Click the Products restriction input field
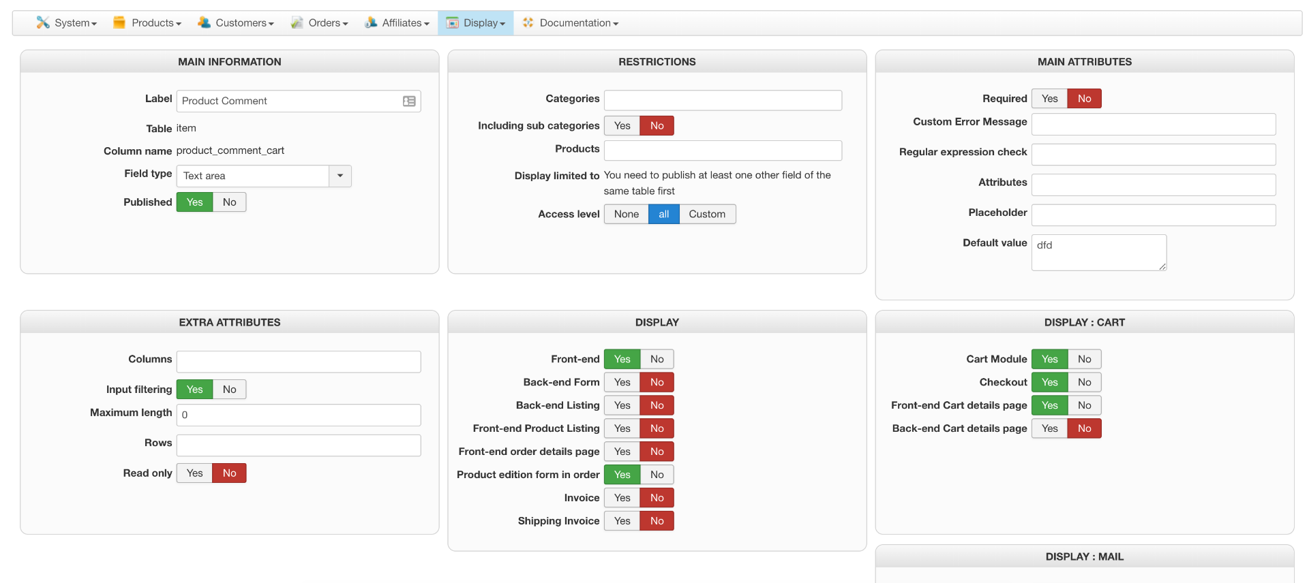 723,151
